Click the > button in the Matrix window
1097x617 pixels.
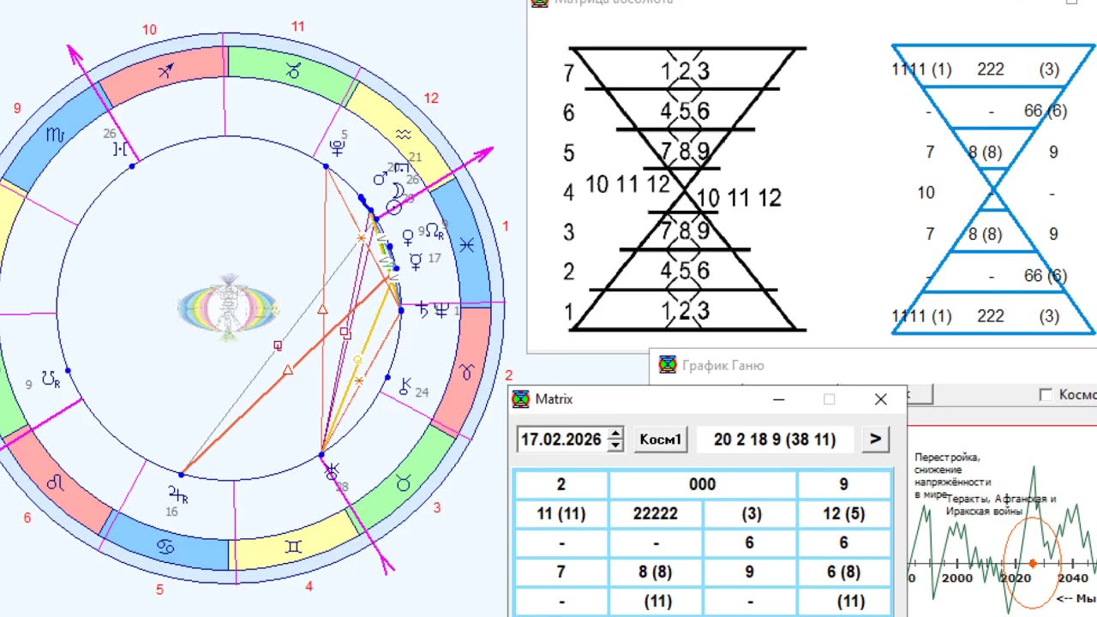[875, 439]
